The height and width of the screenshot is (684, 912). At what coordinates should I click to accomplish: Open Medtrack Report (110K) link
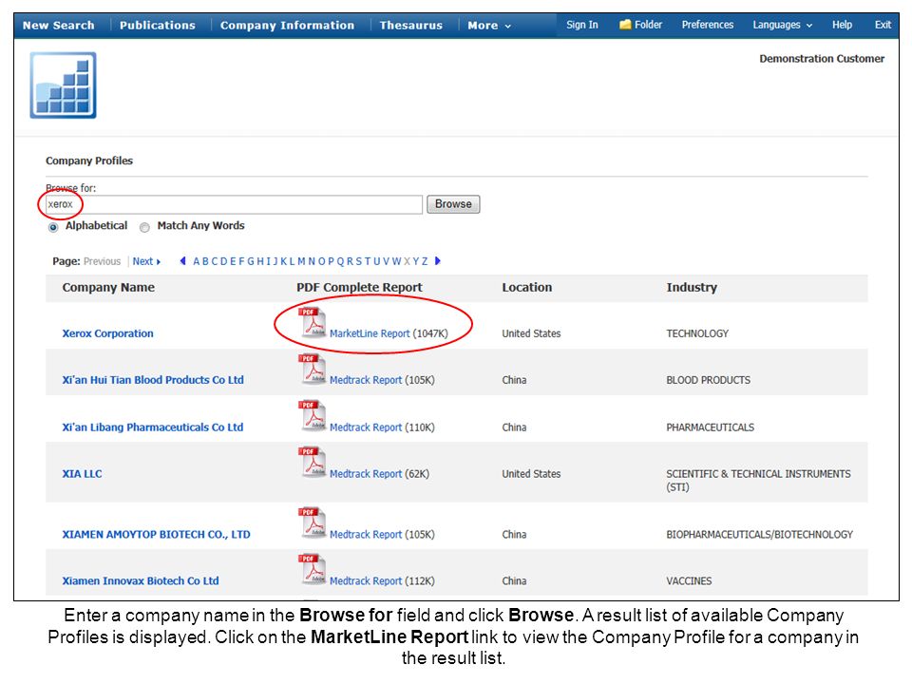pos(365,427)
